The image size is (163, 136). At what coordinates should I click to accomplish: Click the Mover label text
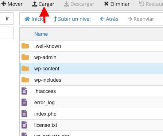[x=15, y=4]
